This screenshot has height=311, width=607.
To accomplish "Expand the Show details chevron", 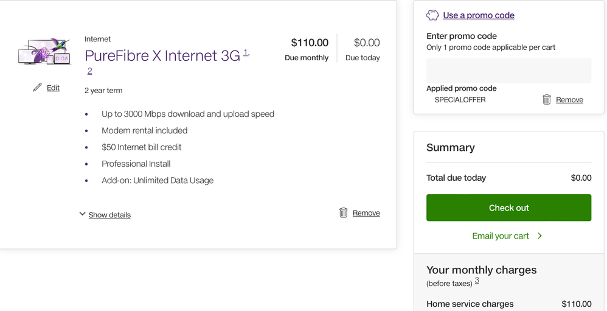I will 82,214.
